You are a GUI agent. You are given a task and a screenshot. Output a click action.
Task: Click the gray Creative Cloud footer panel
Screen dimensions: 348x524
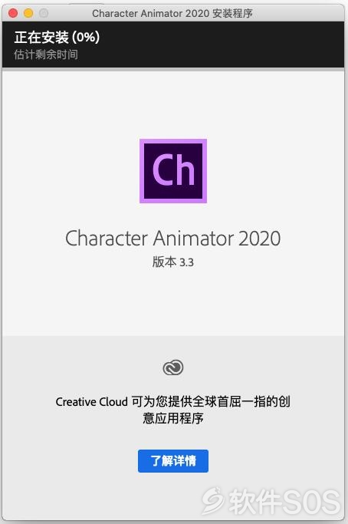tap(173, 428)
